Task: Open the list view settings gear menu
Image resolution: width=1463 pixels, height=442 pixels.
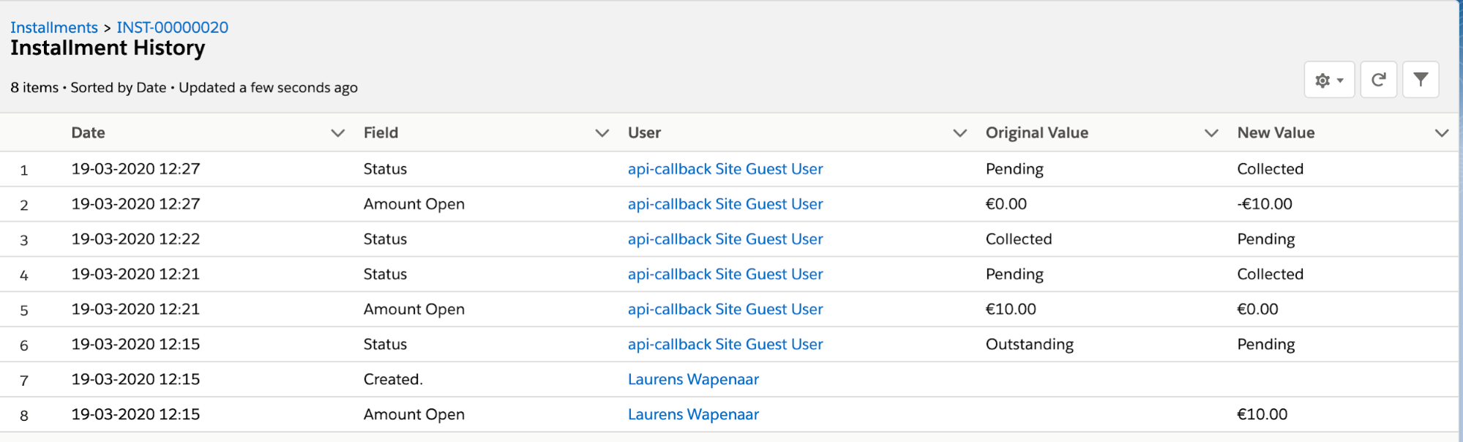Action: [x=1328, y=80]
